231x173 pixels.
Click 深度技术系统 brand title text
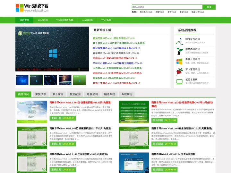tap(193, 39)
